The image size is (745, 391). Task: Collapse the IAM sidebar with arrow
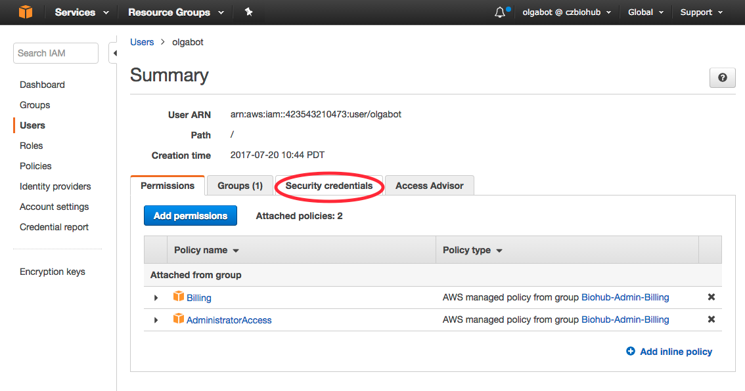click(115, 53)
